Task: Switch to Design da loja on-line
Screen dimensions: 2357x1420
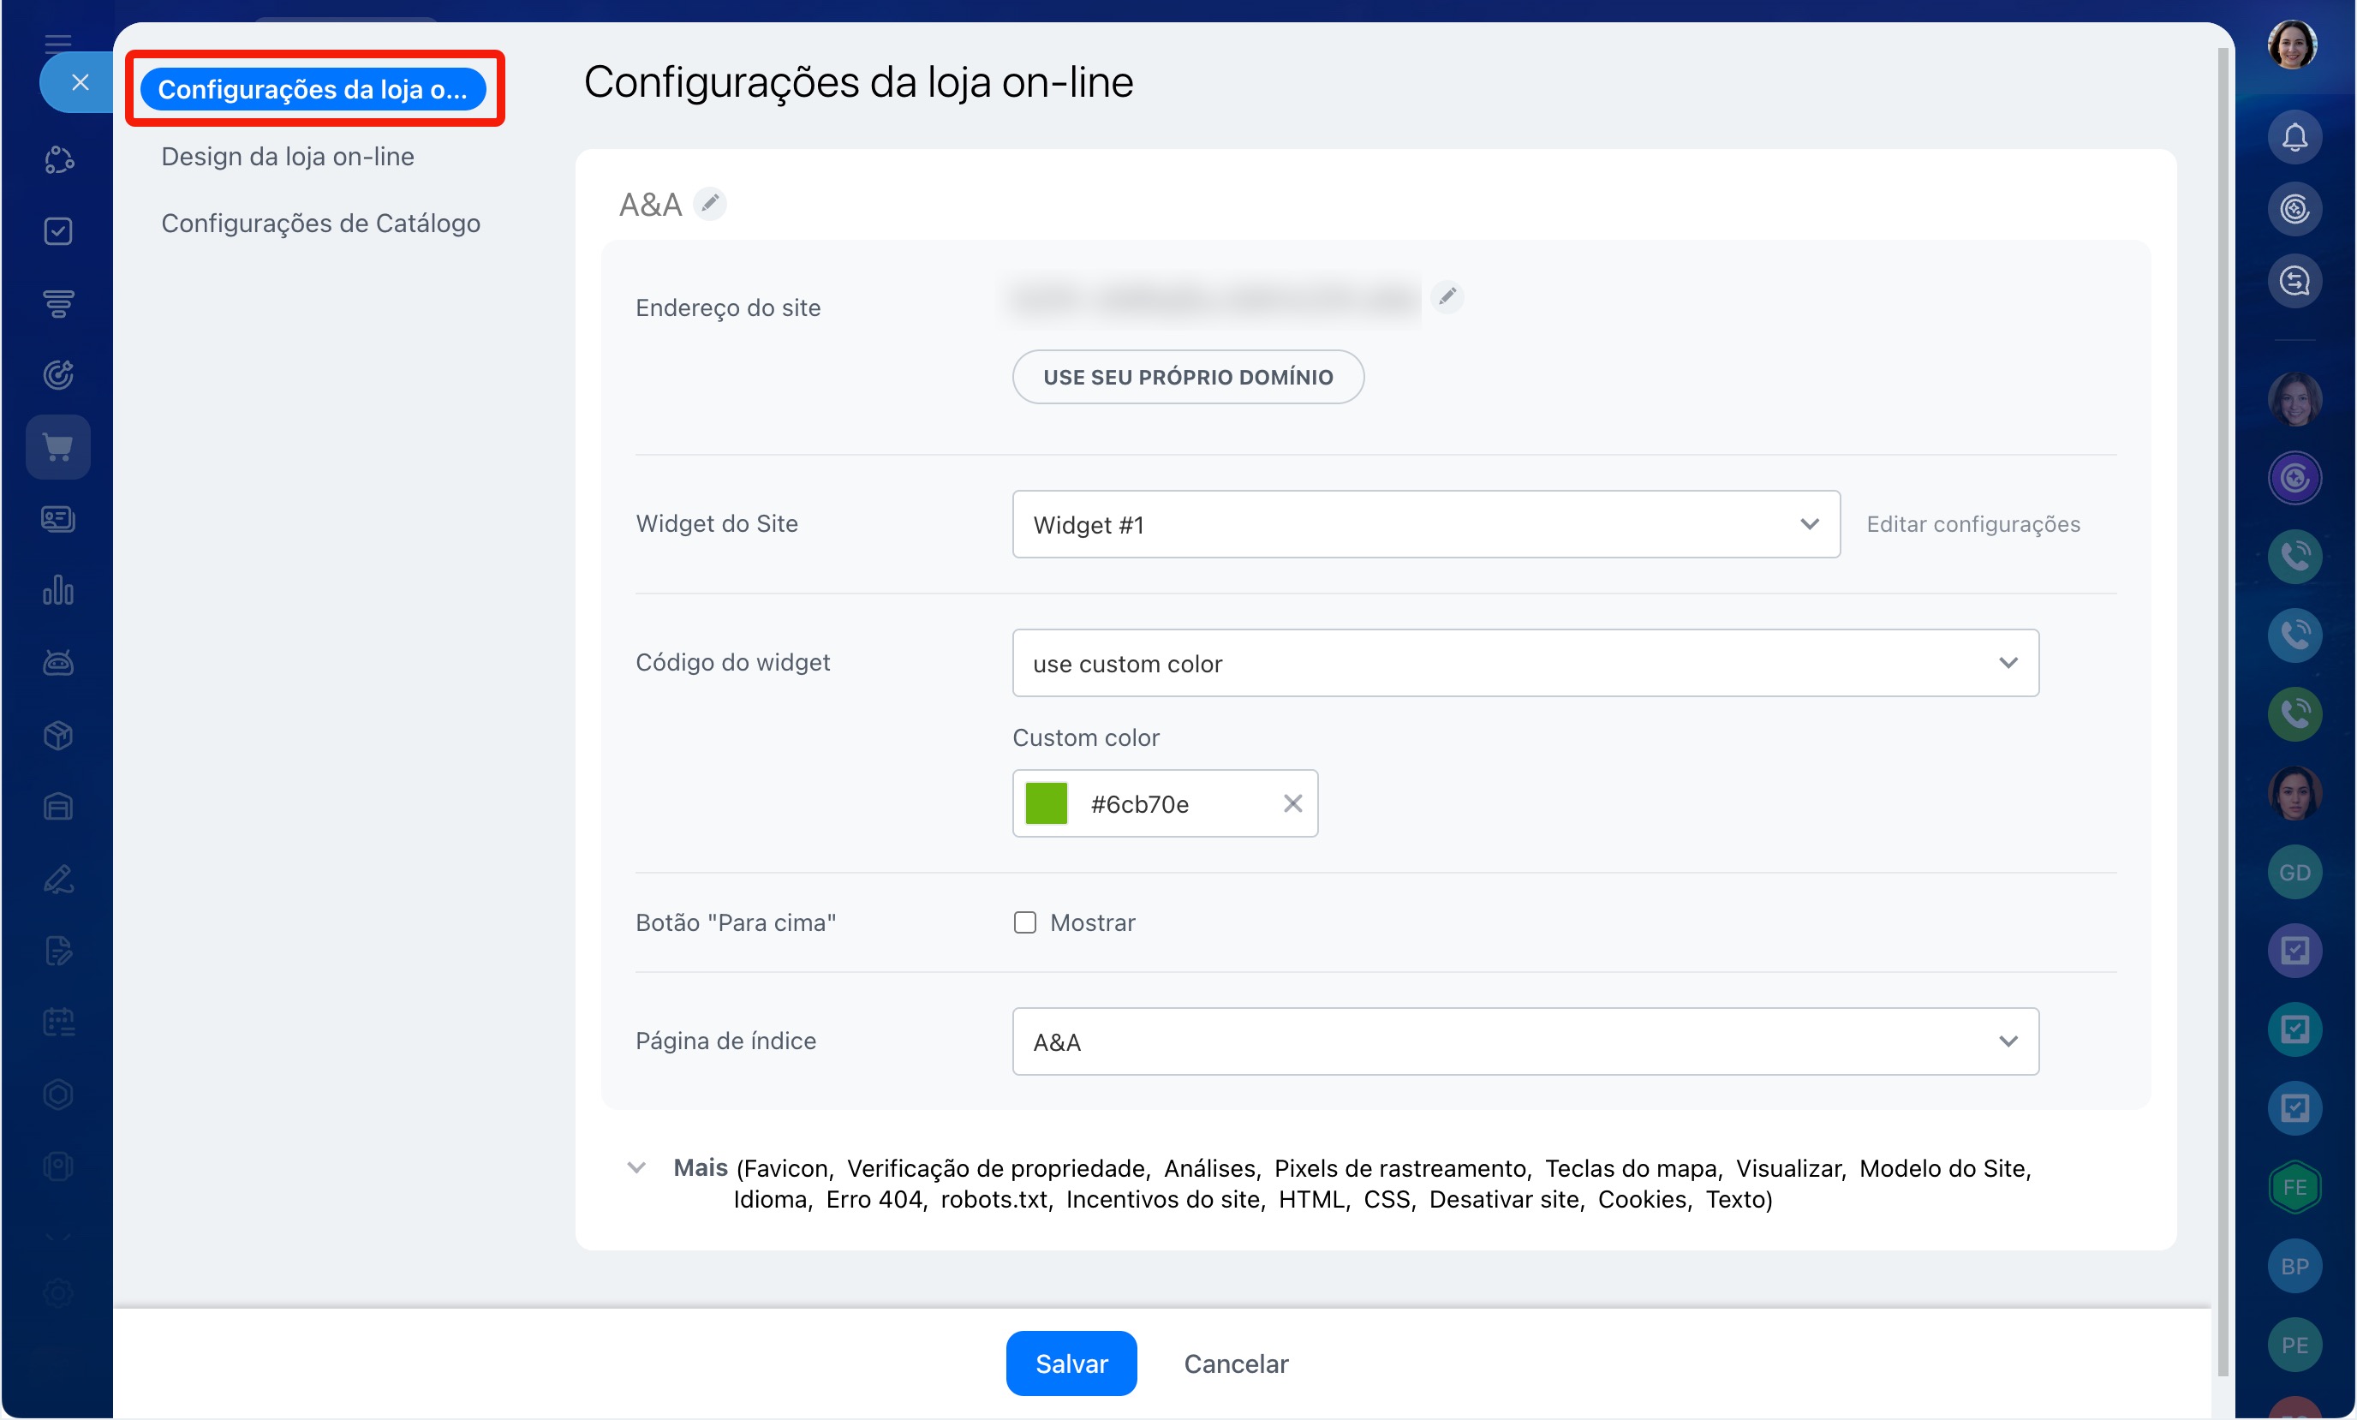Action: click(287, 156)
